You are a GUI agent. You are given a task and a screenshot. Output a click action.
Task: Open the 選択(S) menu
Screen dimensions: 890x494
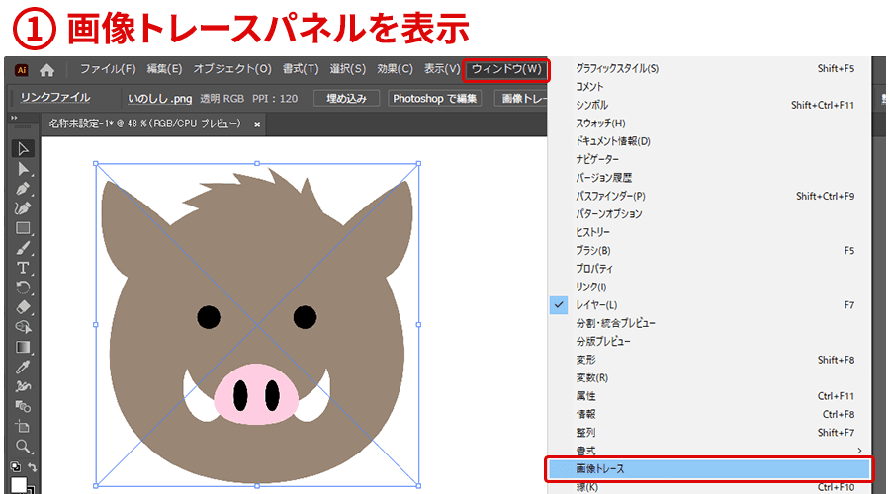click(348, 69)
